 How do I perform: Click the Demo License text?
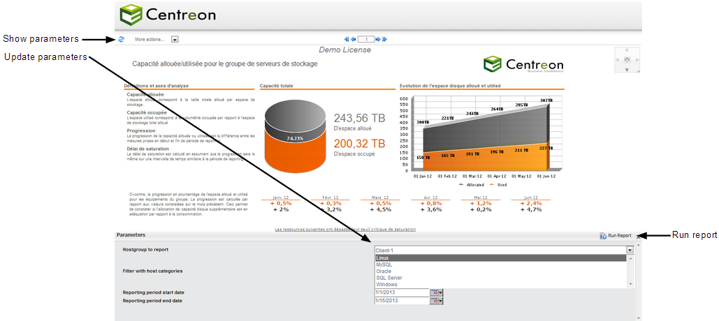pos(345,50)
